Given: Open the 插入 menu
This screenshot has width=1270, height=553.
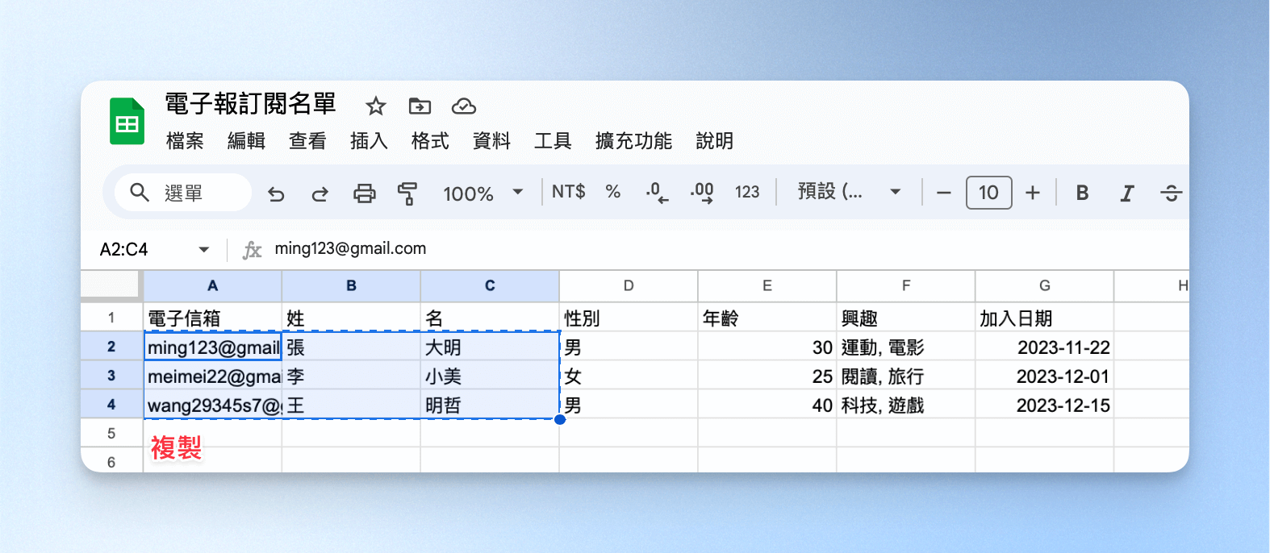Looking at the screenshot, I should 369,141.
